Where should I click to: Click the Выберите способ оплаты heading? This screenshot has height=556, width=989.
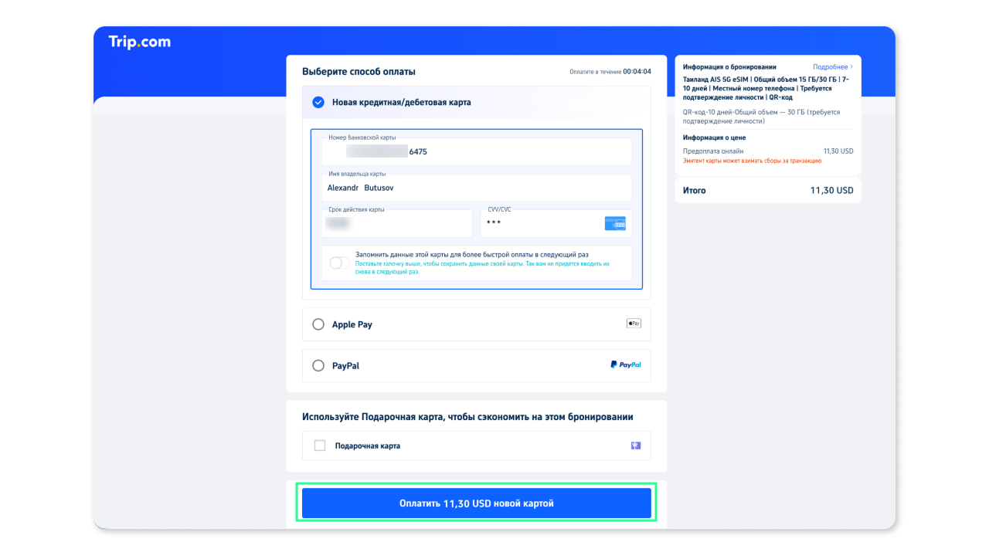[x=359, y=72]
